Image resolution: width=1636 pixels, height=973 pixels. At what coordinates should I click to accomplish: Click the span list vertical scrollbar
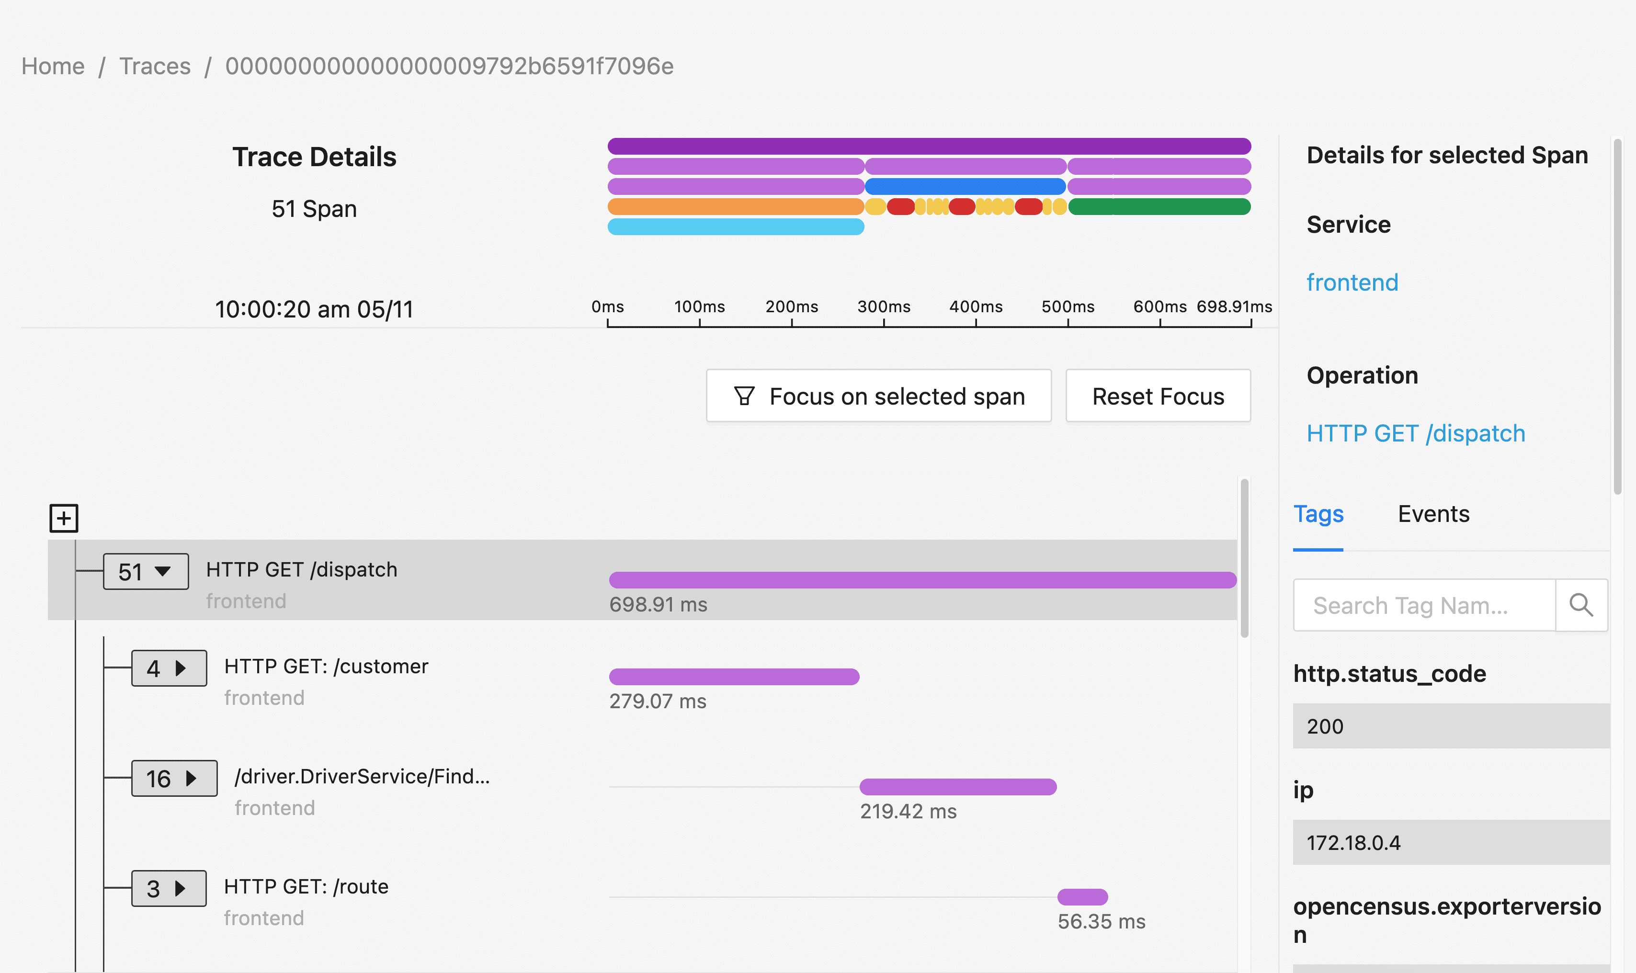coord(1244,557)
